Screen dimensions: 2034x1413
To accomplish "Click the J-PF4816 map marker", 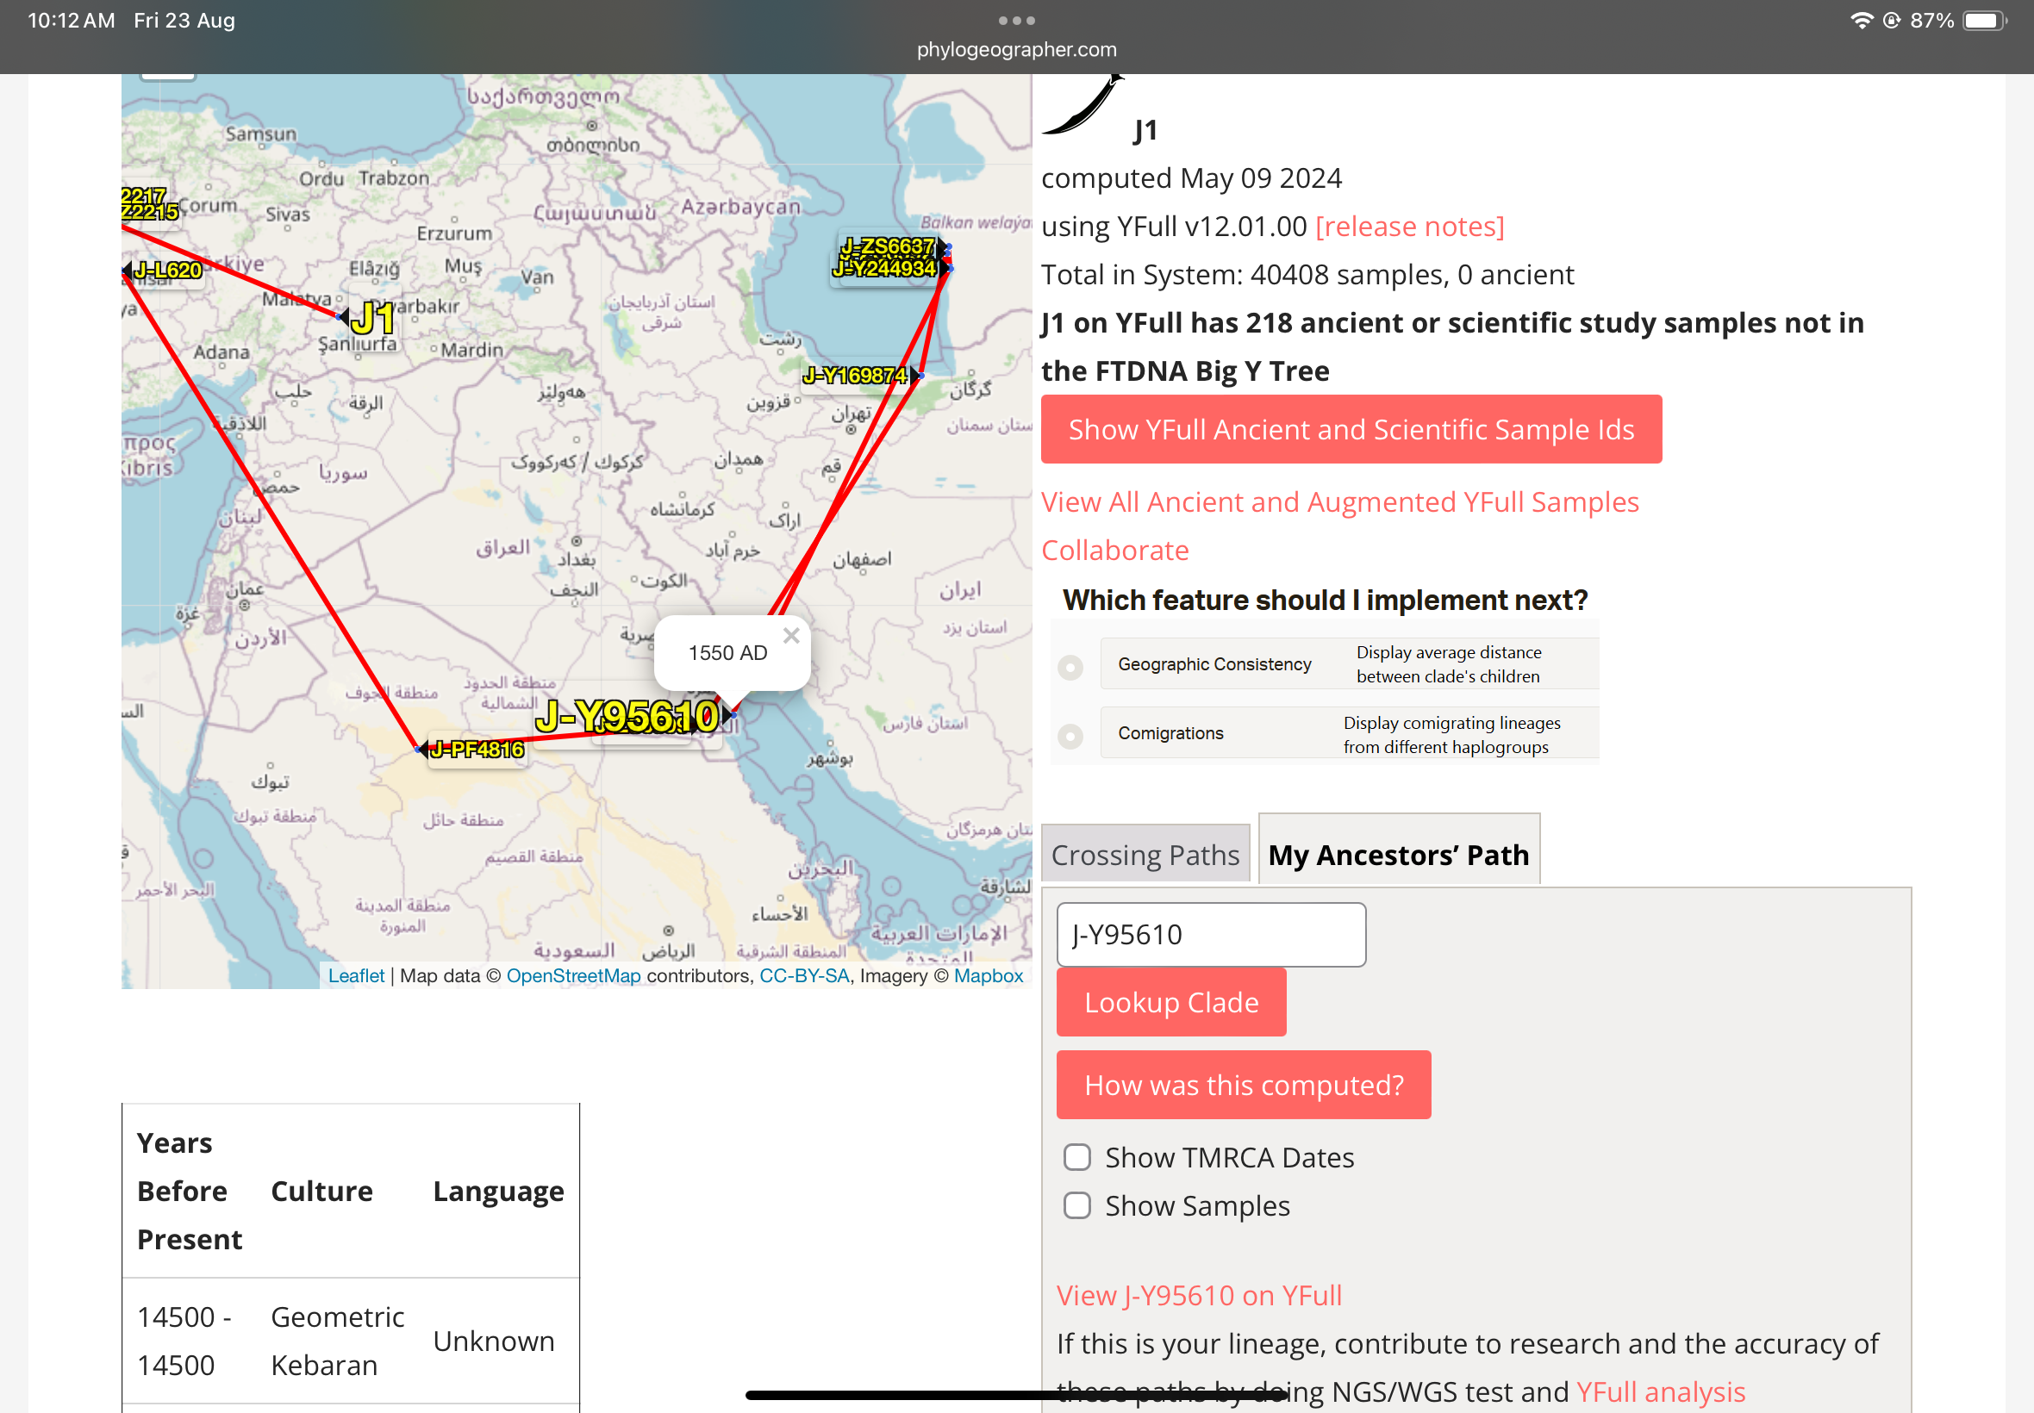I will point(477,749).
